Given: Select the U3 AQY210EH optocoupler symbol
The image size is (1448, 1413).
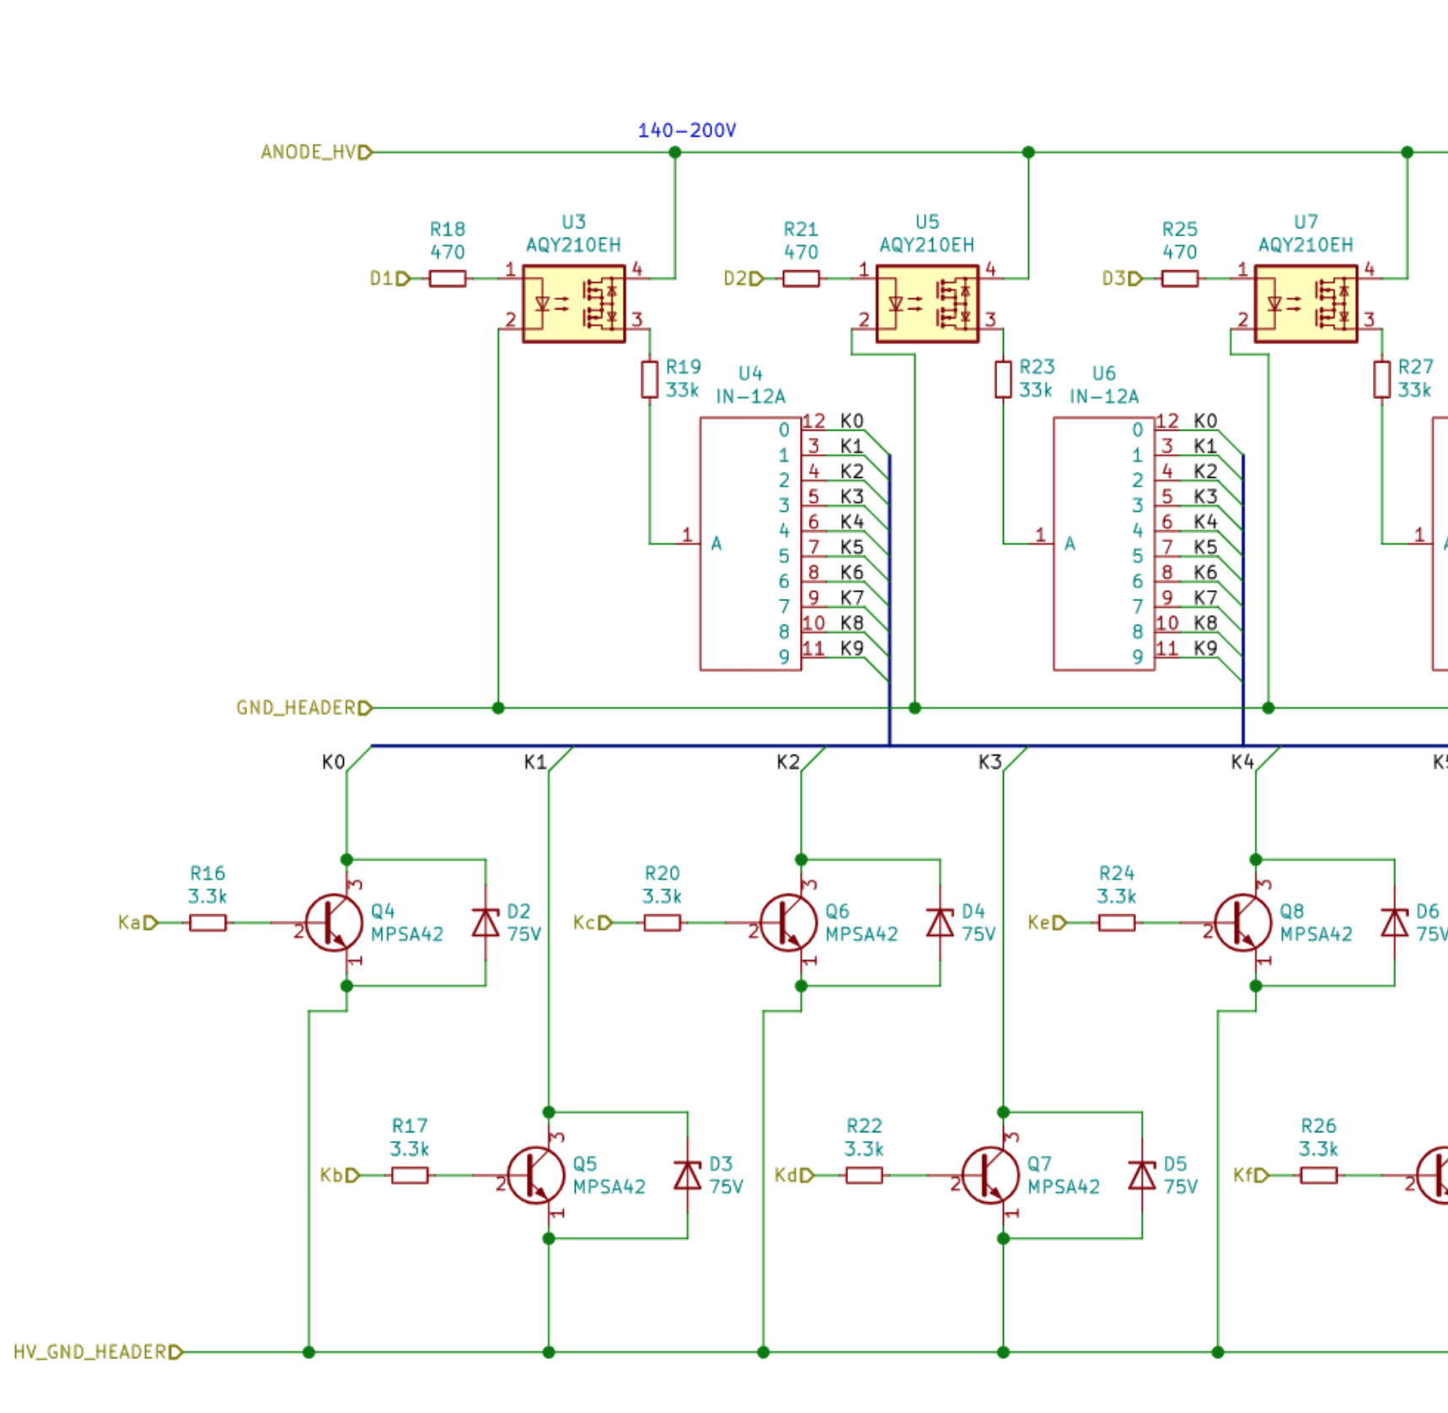Looking at the screenshot, I should [573, 304].
